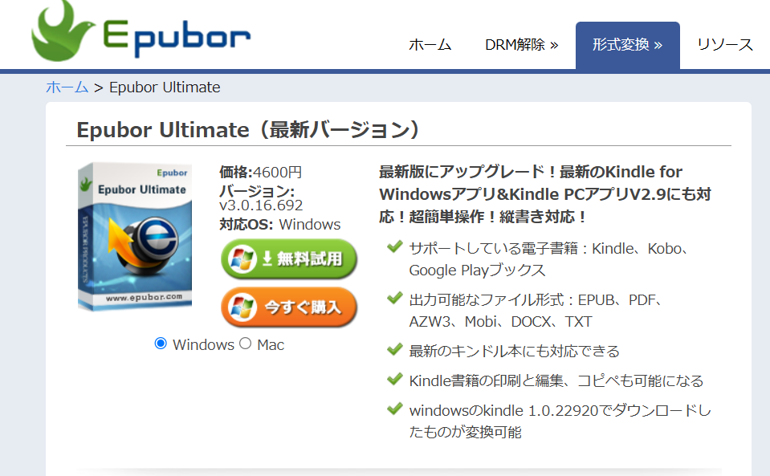Viewport: 770px width, 476px height.
Task: Click the Epubor bird logo
Action: point(62,31)
